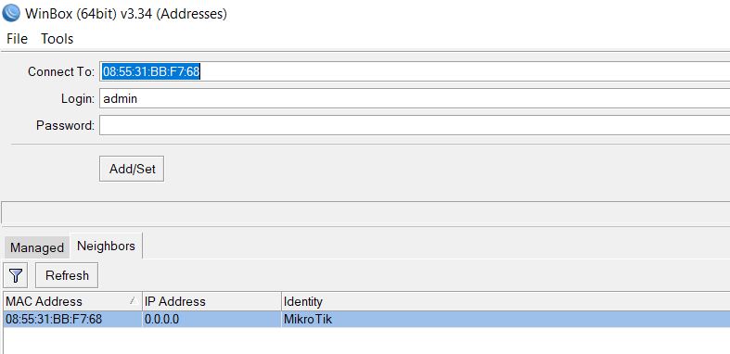730x354 pixels.
Task: Switch to the Managed tab
Action: pos(37,247)
